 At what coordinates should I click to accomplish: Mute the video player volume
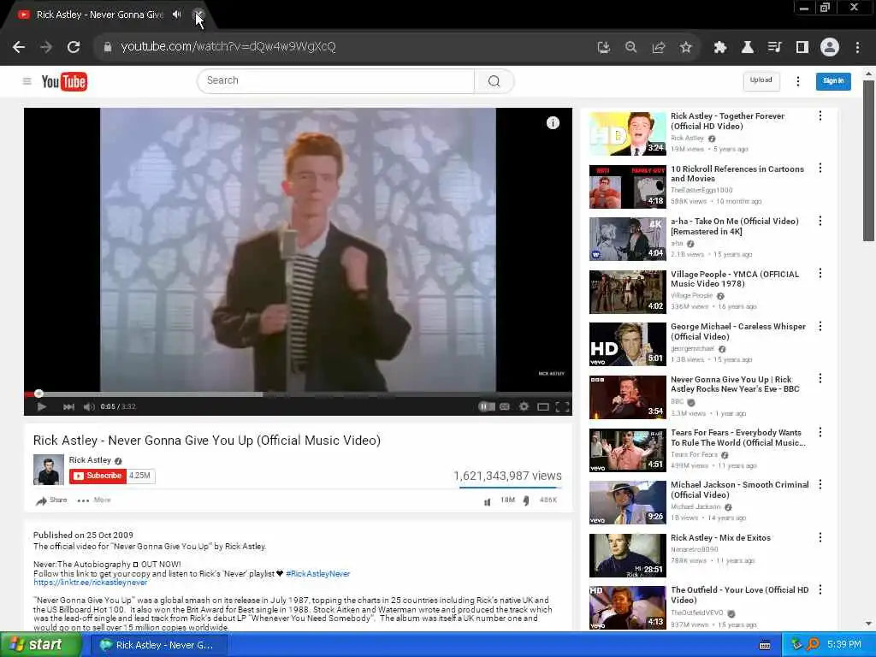(x=89, y=406)
